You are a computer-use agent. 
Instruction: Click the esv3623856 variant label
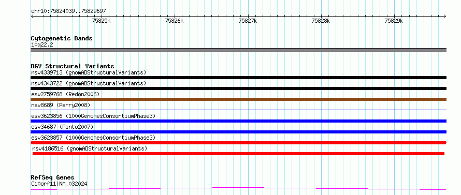(x=93, y=116)
